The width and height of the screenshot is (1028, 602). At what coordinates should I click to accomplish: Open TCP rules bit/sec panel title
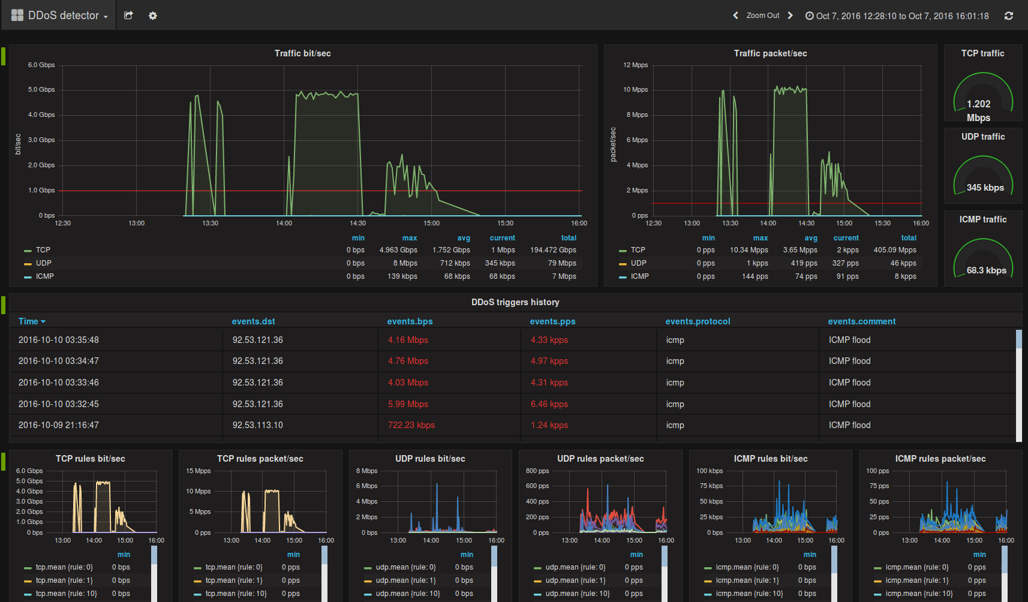[90, 459]
